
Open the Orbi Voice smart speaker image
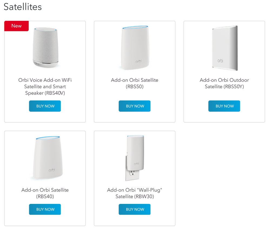point(45,47)
